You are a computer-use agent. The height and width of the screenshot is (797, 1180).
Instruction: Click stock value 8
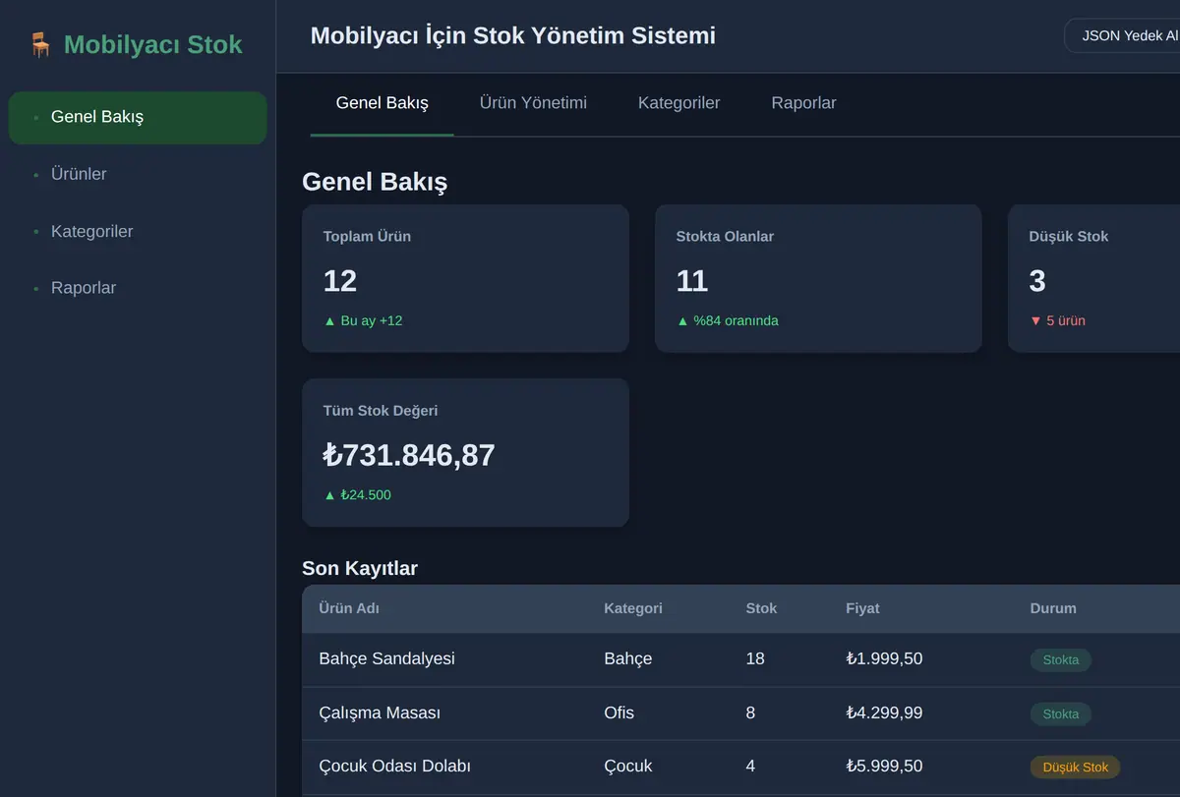click(750, 712)
